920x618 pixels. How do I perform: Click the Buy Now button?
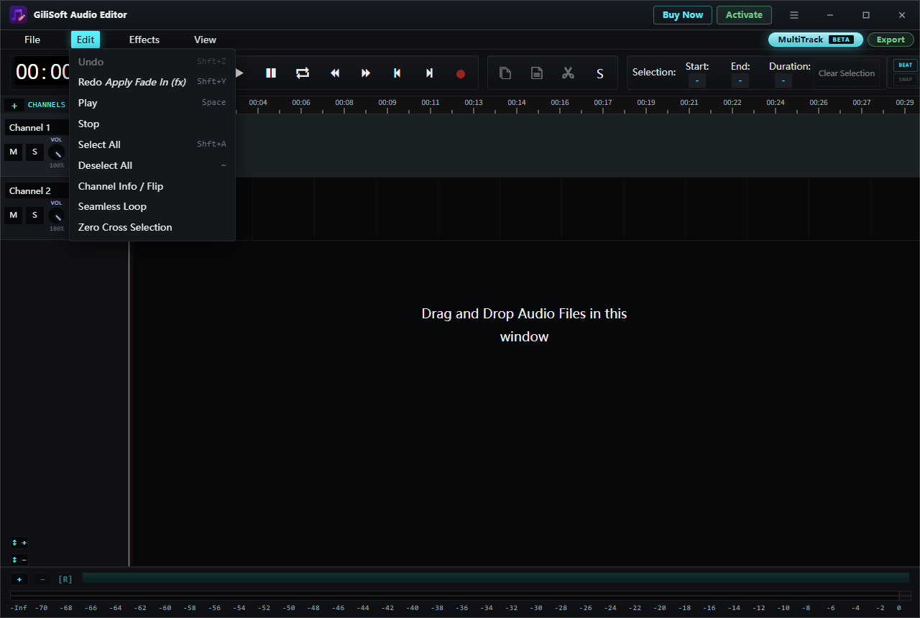pyautogui.click(x=683, y=15)
